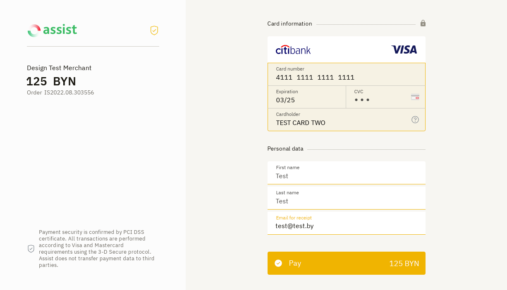The image size is (507, 290).
Task: Click the grey shield icon near PCI DSS text
Action: [x=31, y=249]
